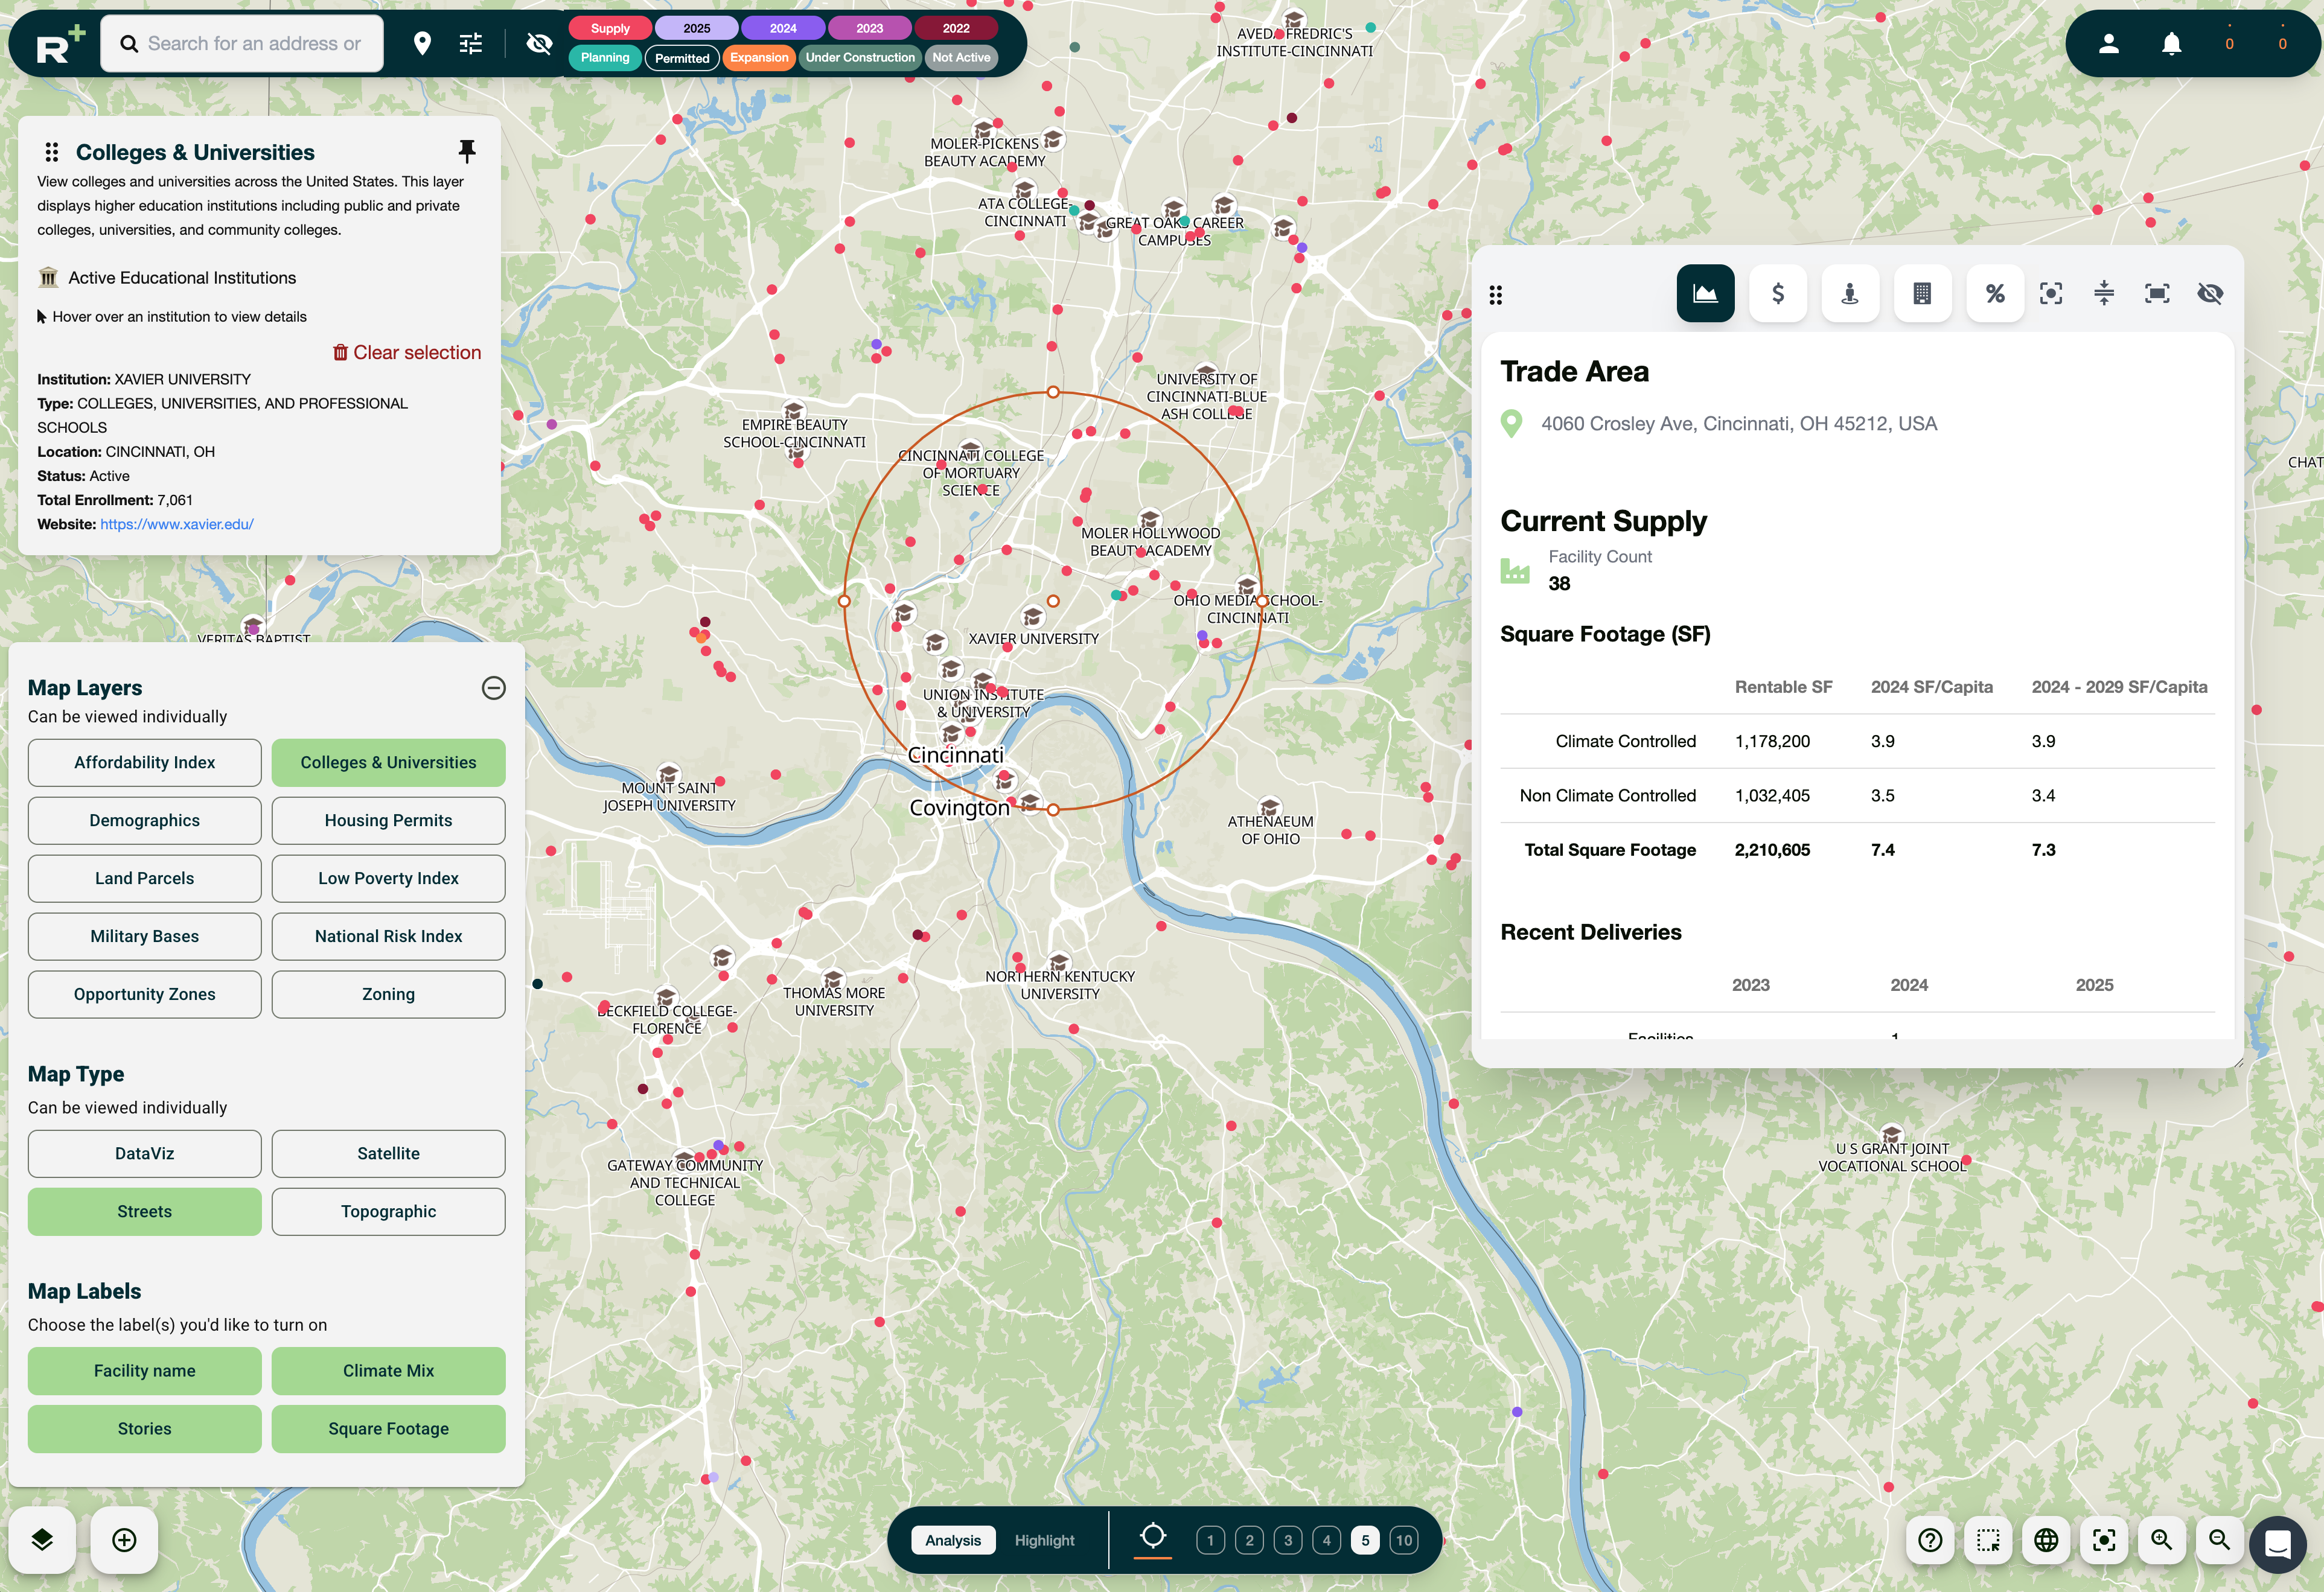The height and width of the screenshot is (1592, 2324).
Task: Click Clear selection in the institution panel
Action: pos(406,352)
